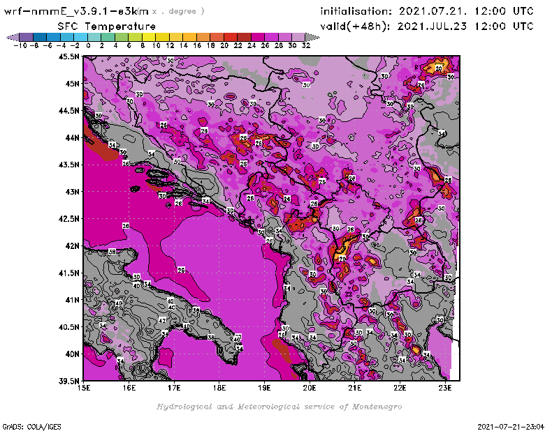Viewport: 559px width, 431px height.
Task: Click the '0' tick label under the legend
Action: pyautogui.click(x=88, y=45)
